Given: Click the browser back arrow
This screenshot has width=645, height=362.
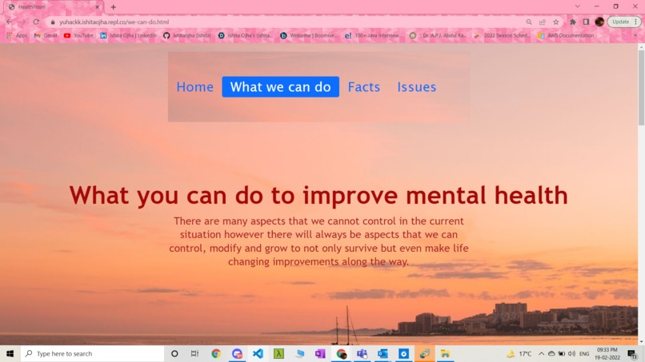Looking at the screenshot, I should pos(9,22).
